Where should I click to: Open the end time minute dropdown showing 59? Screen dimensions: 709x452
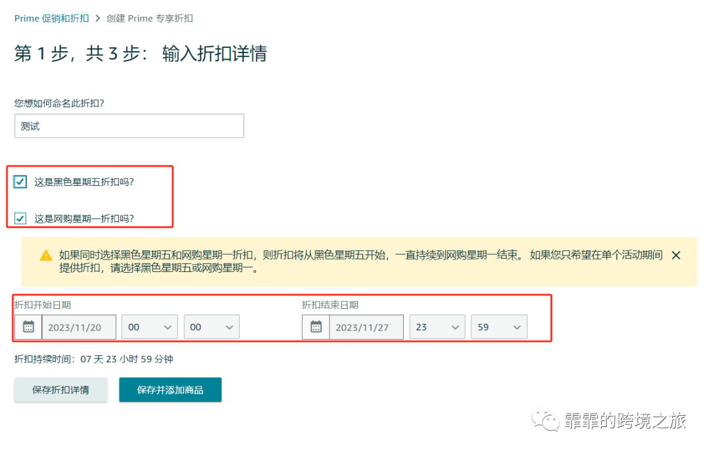[x=499, y=327]
